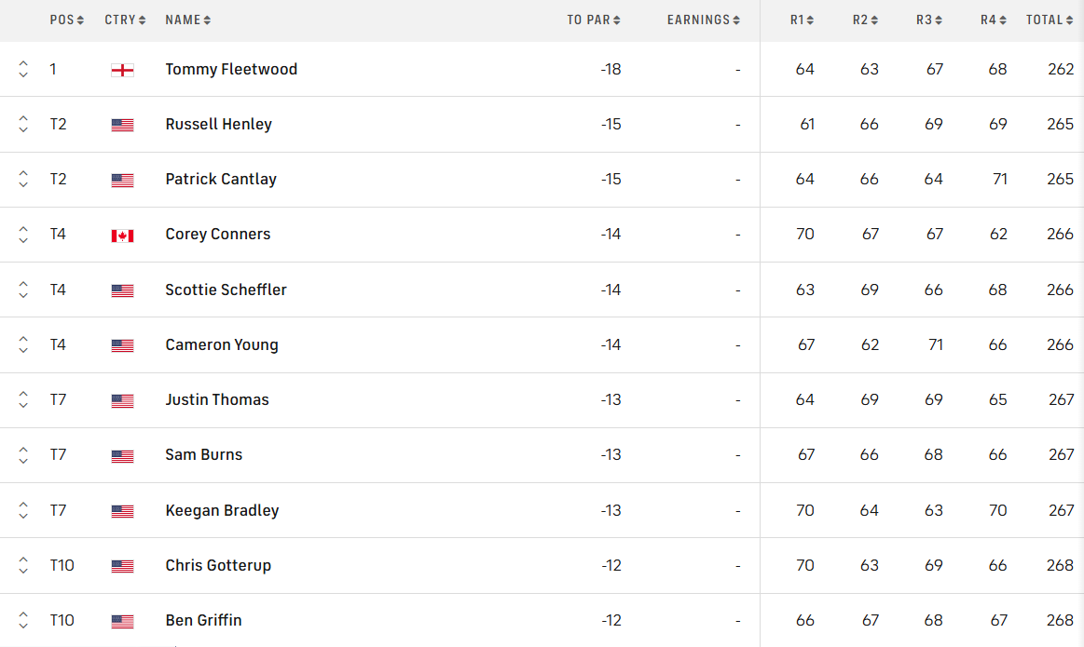Expand Chris Gotterup's row chevron
This screenshot has height=647, width=1084.
point(23,565)
